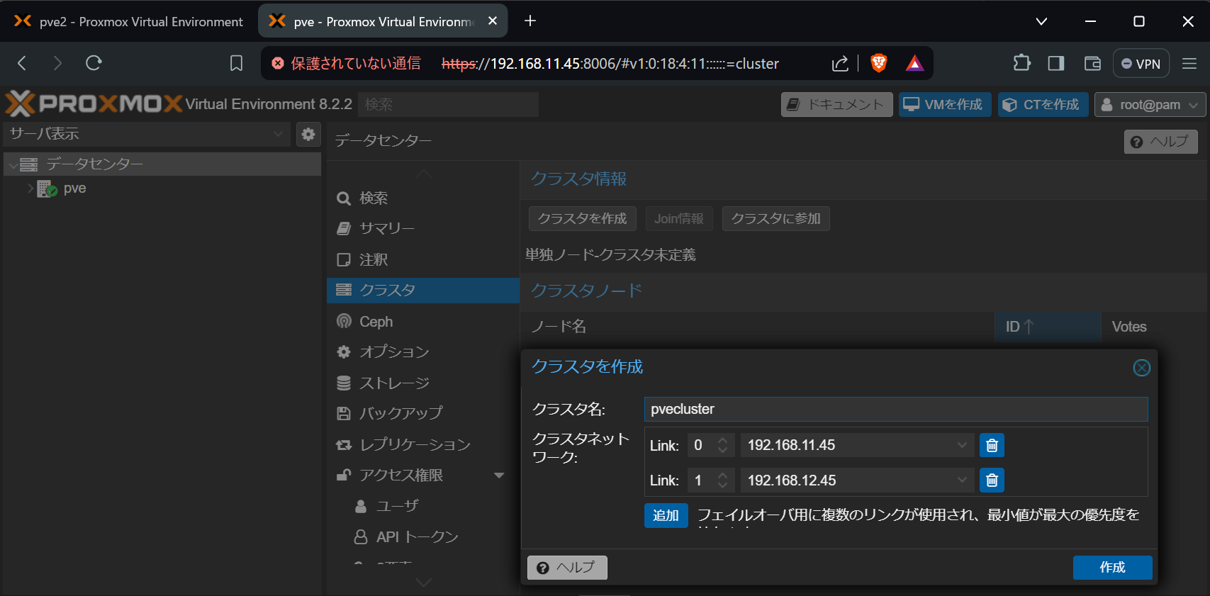Reload the page
Image resolution: width=1210 pixels, height=596 pixels.
[x=94, y=63]
